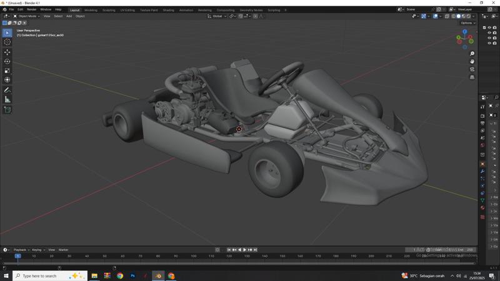
Task: Switch to the Modeling workspace tab
Action: click(91, 10)
